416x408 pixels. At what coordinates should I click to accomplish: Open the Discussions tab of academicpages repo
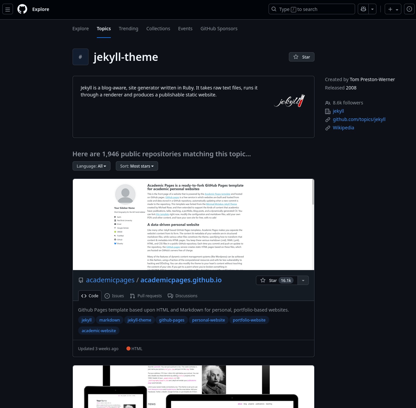(182, 296)
